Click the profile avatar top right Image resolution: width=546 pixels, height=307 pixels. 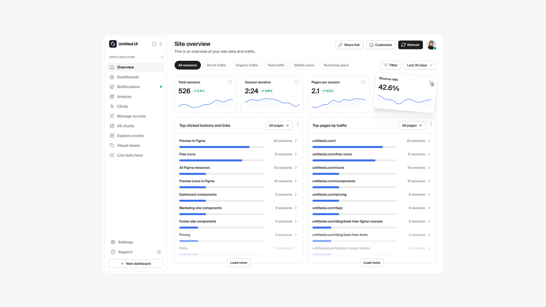(431, 45)
